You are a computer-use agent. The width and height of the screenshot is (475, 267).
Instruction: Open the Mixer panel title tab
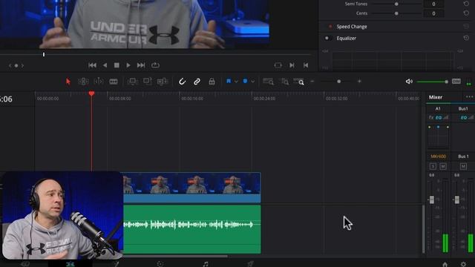point(436,97)
